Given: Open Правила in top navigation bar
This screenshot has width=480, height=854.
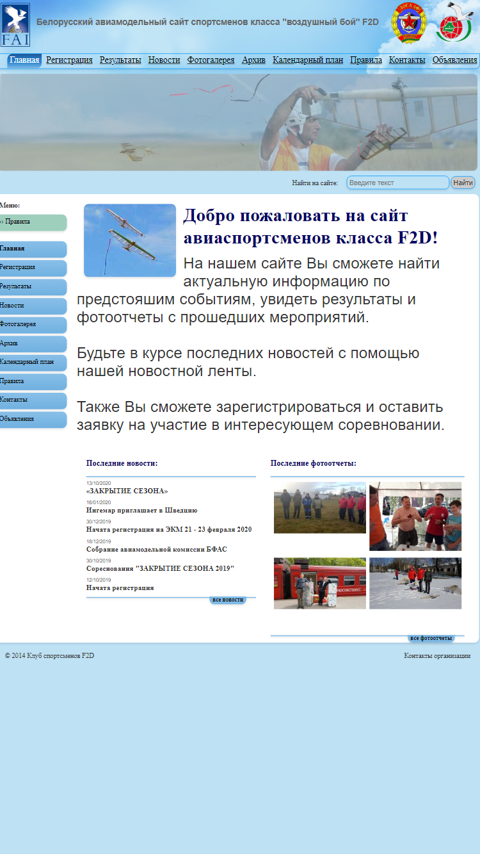Looking at the screenshot, I should pyautogui.click(x=366, y=60).
